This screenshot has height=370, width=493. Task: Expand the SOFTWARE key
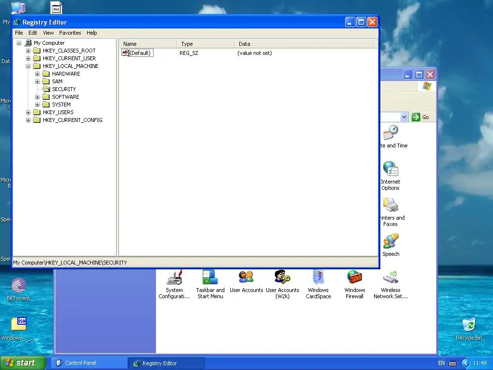[x=38, y=97]
